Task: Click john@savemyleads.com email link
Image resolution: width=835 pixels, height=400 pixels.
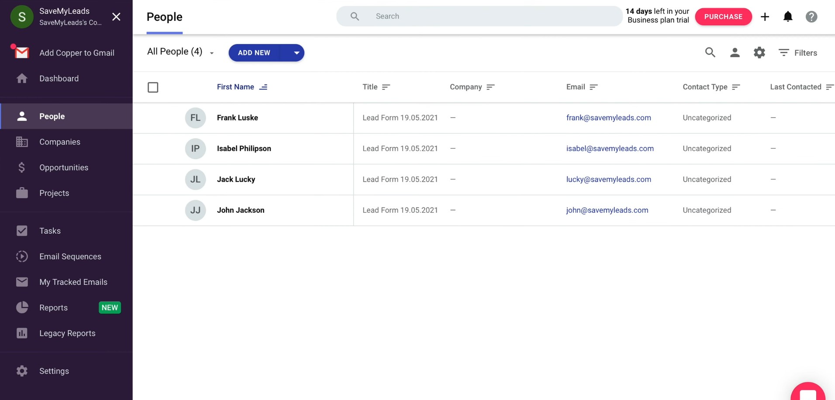Action: pyautogui.click(x=607, y=210)
